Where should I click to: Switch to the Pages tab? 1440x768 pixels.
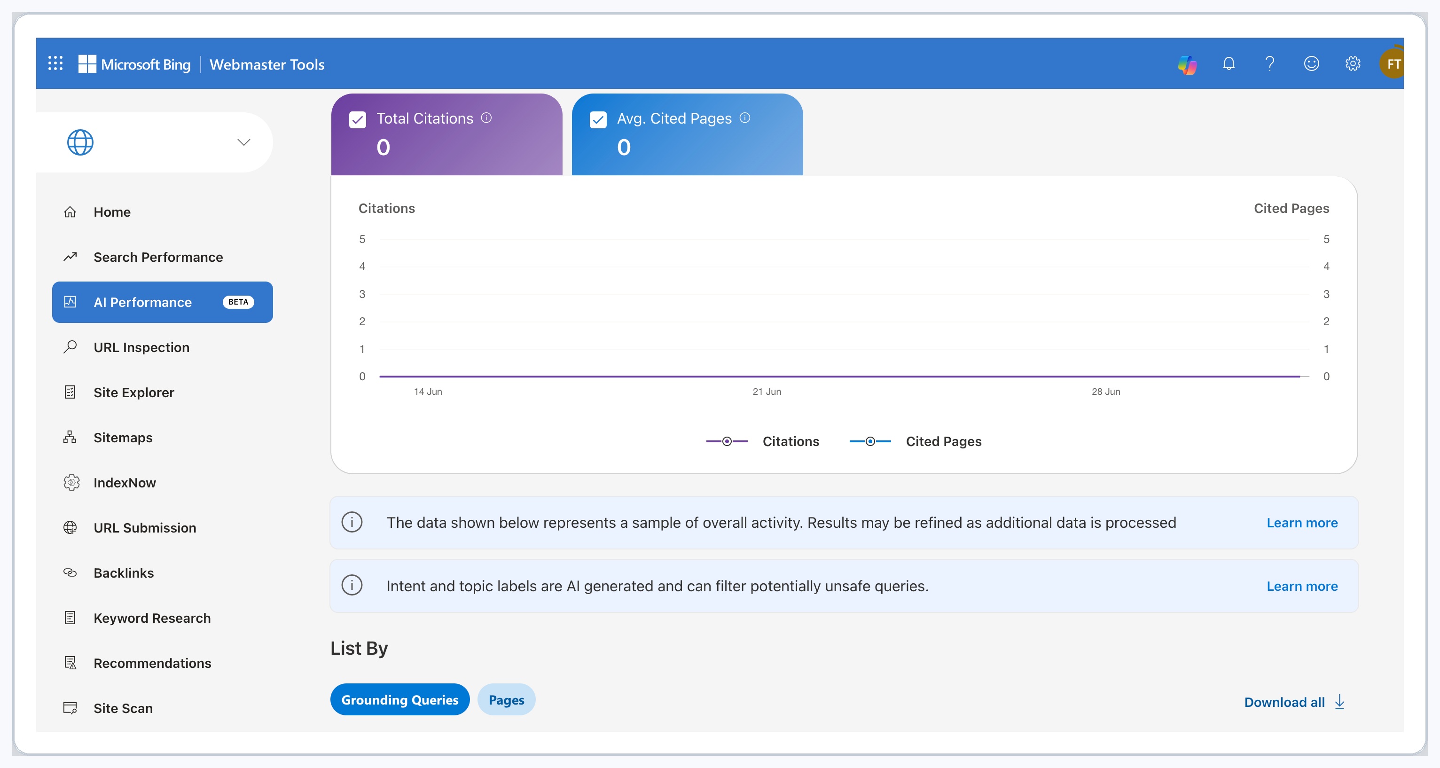[507, 700]
